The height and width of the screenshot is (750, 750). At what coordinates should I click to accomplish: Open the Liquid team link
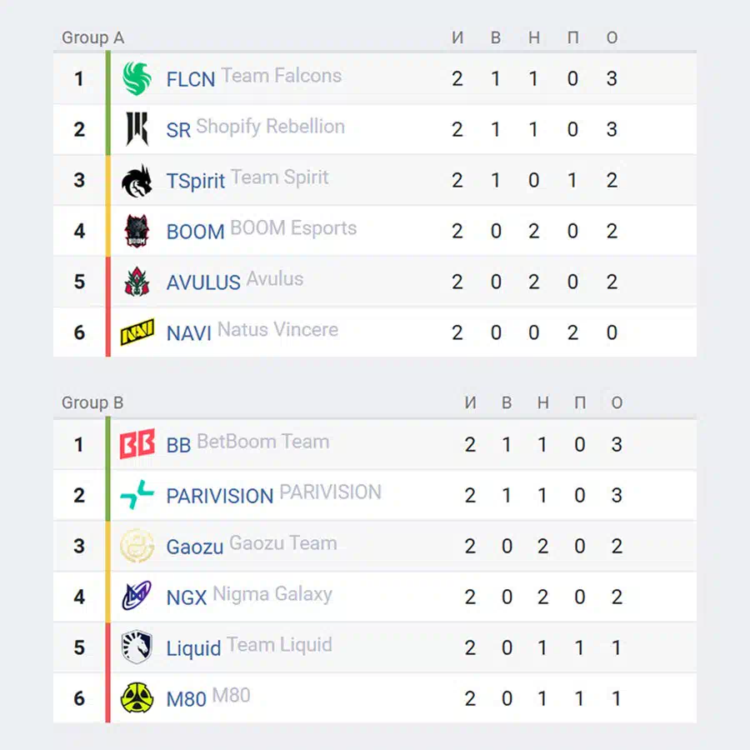pyautogui.click(x=193, y=648)
